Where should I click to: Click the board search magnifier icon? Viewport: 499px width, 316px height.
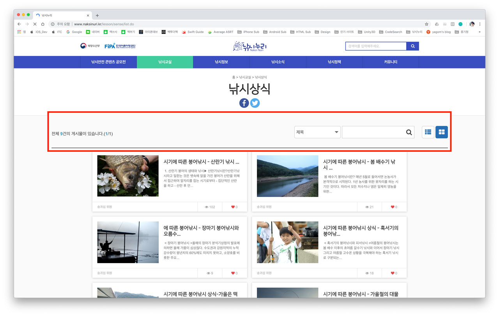(x=409, y=132)
